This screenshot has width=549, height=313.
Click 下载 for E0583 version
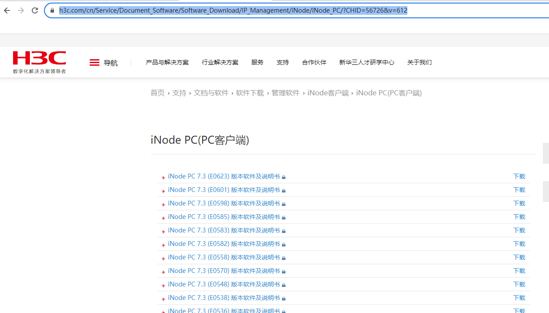coord(519,230)
